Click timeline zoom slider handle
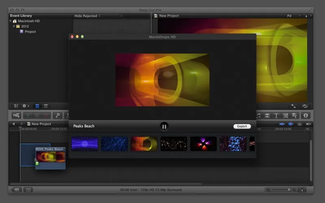The width and height of the screenshot is (325, 203). pyautogui.click(x=289, y=190)
